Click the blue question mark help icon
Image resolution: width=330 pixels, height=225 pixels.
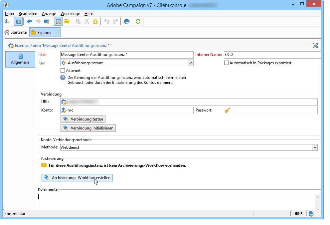63,78
